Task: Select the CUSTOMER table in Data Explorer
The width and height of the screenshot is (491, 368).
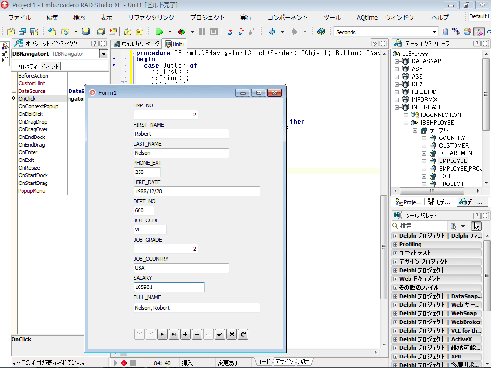Action: 454,146
